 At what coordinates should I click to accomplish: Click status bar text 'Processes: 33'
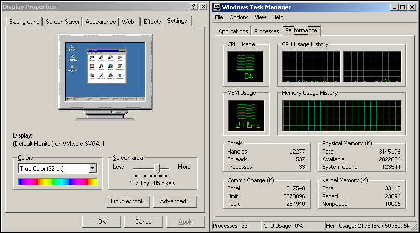point(230,226)
